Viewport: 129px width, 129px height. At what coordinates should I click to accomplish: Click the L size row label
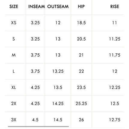(x=14, y=71)
